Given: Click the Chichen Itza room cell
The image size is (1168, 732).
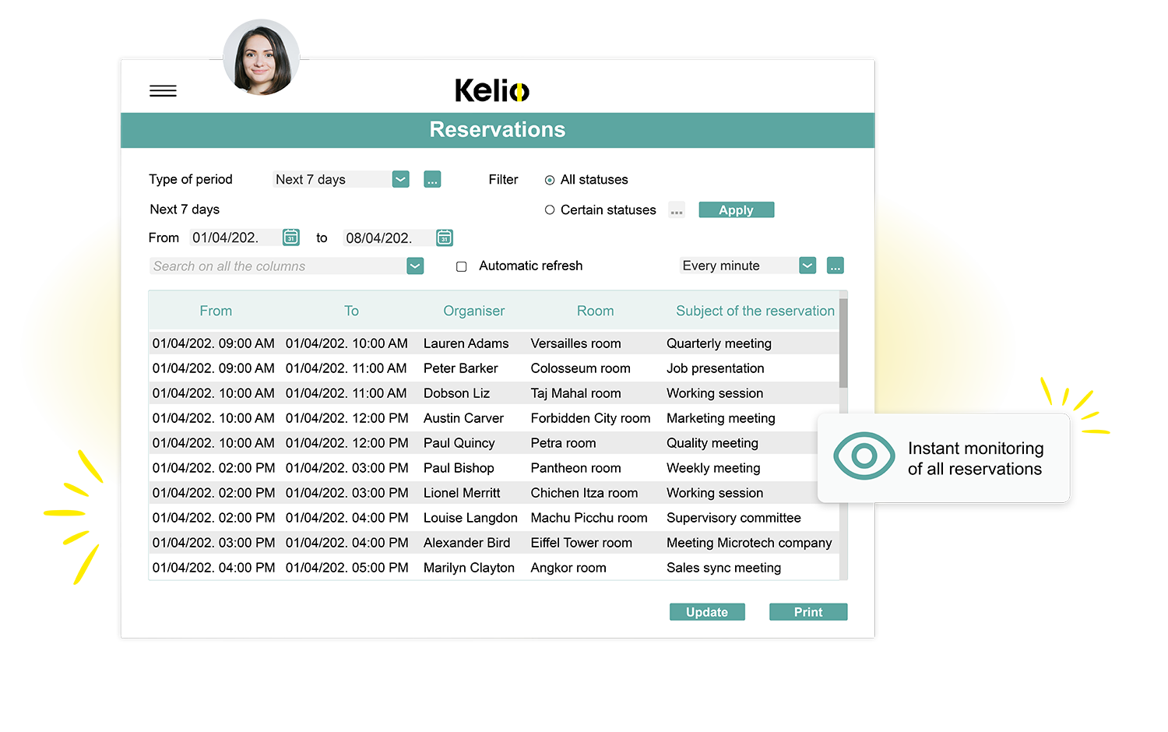Looking at the screenshot, I should point(584,493).
